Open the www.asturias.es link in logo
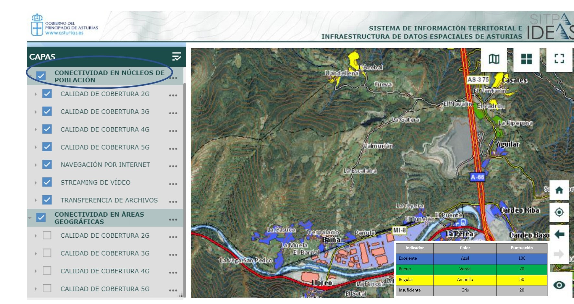Image resolution: width=574 pixels, height=304 pixels. 64,33
